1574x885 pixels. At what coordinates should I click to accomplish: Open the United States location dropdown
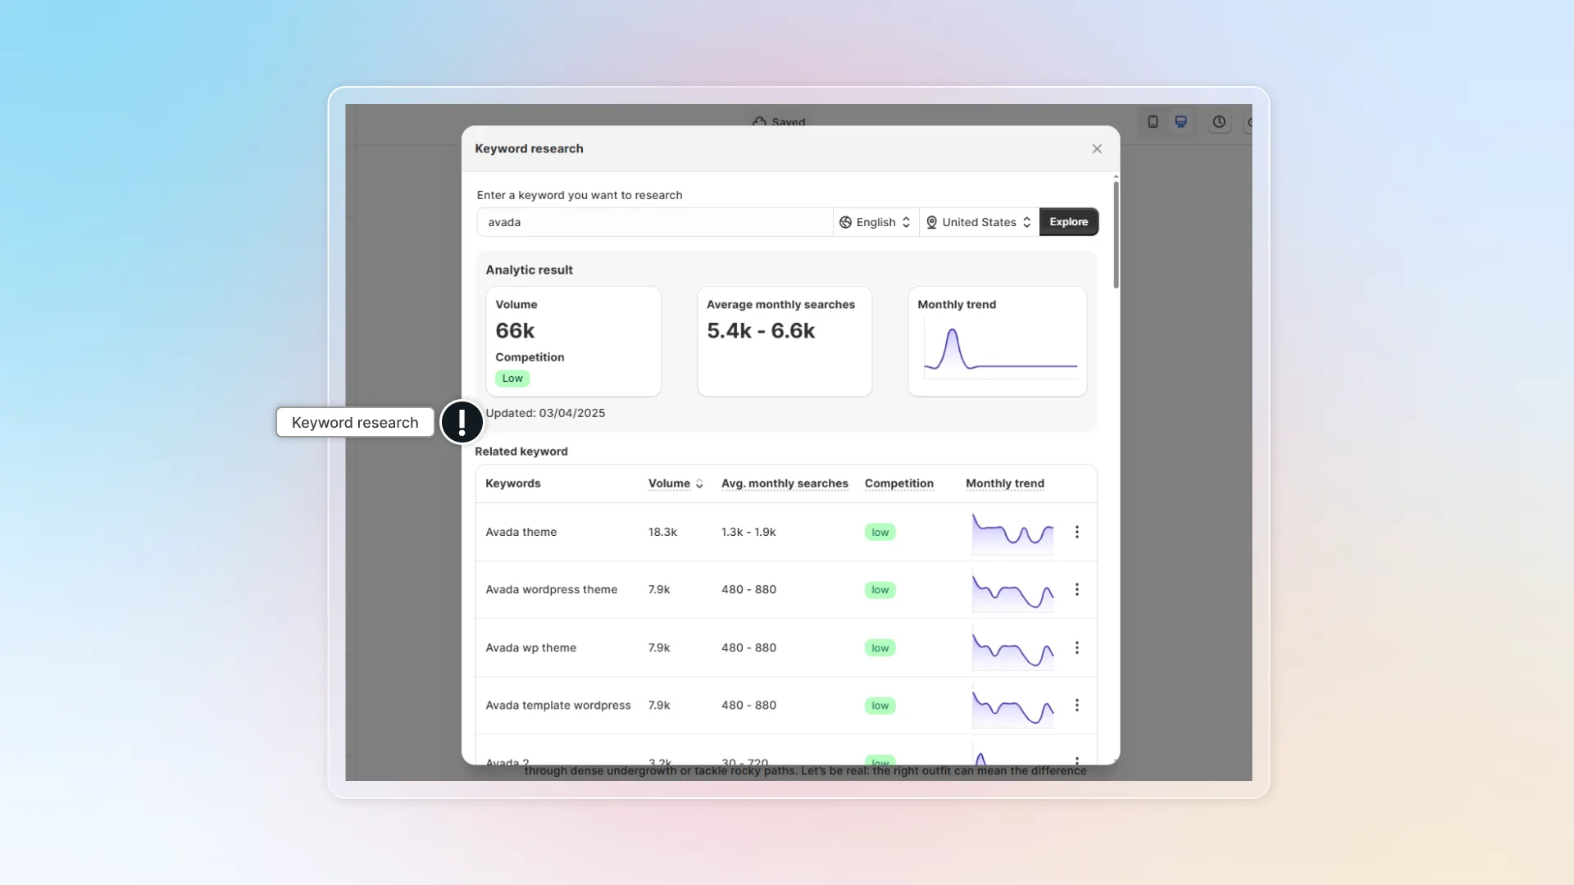click(x=979, y=222)
